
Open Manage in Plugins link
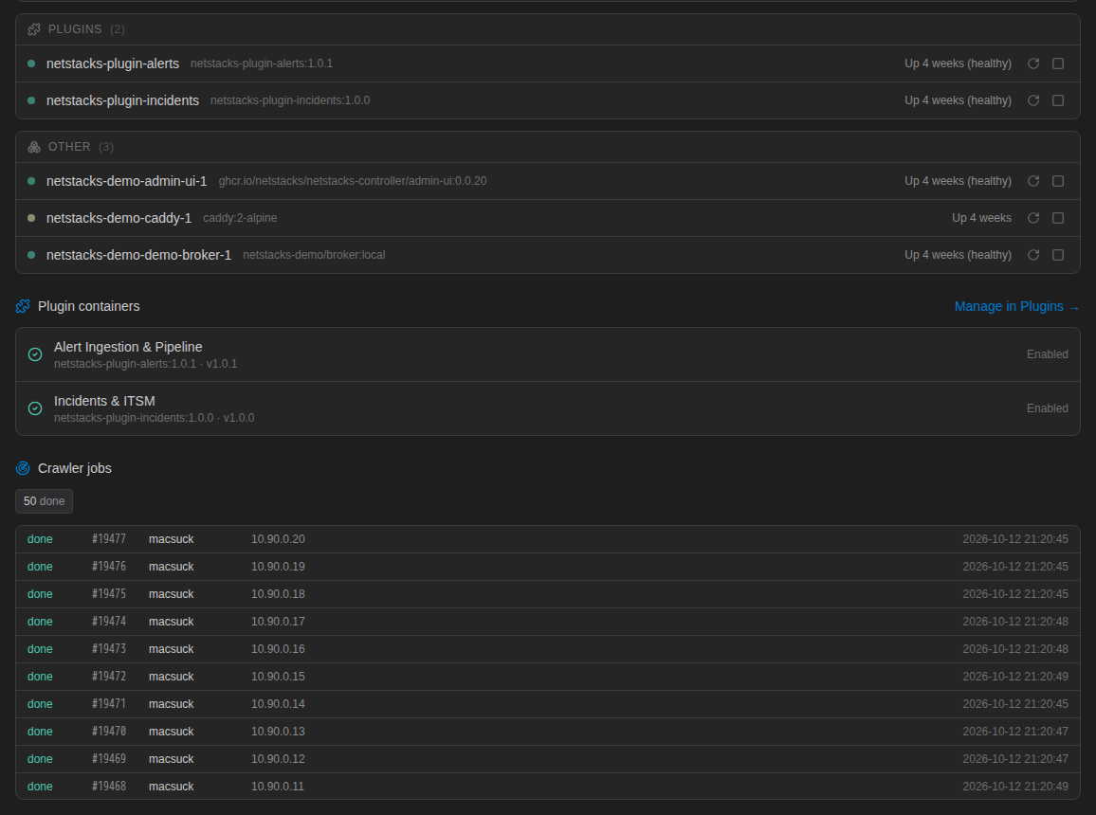click(x=1017, y=306)
